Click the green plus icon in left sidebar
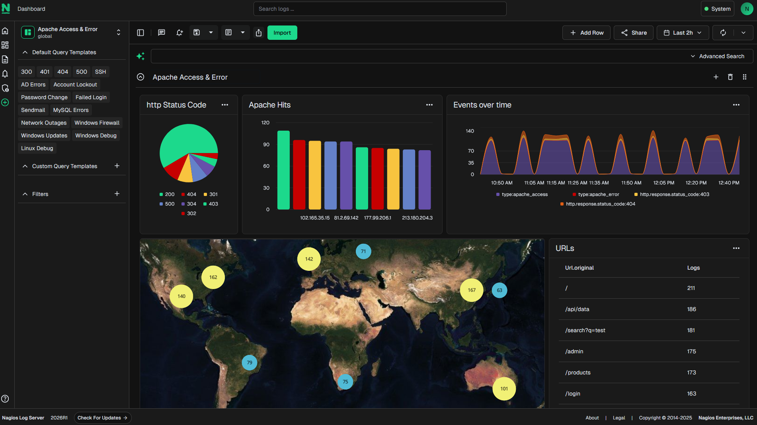Image resolution: width=757 pixels, height=425 pixels. click(x=5, y=102)
